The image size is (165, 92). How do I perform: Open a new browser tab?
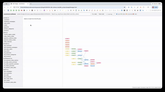31,4
